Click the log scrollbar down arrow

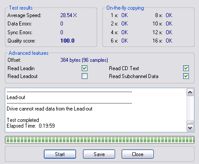point(190,128)
